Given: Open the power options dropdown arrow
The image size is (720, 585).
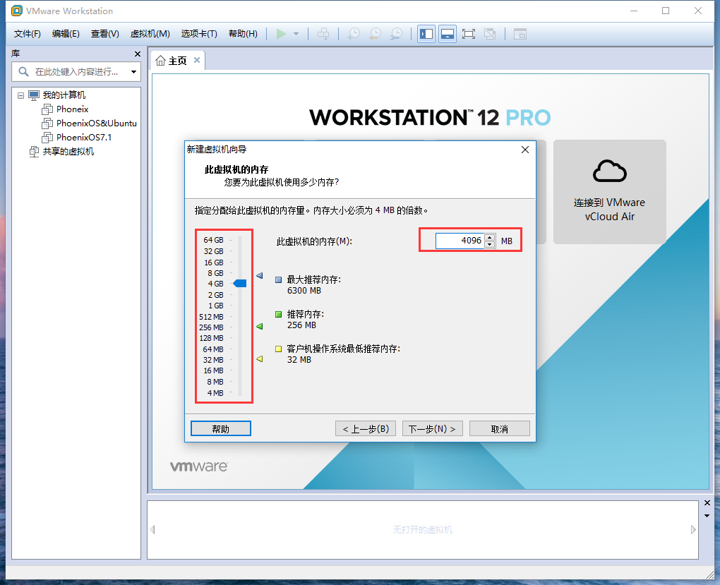Looking at the screenshot, I should click(296, 34).
